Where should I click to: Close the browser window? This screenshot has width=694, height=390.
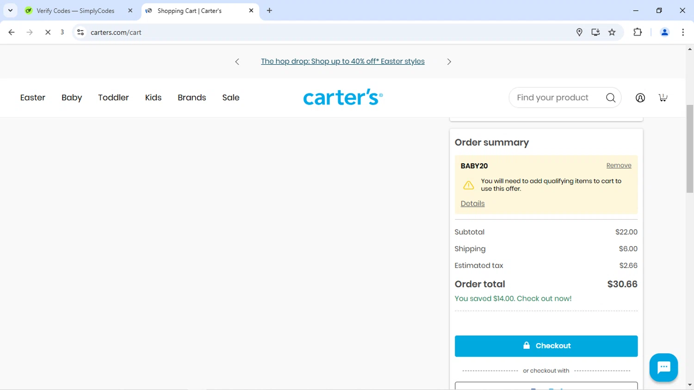coord(682,11)
